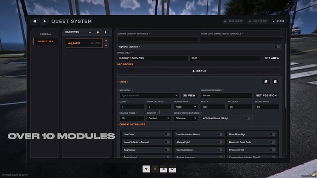
Task: Go to the Quest System home screen
Action: (35, 21)
